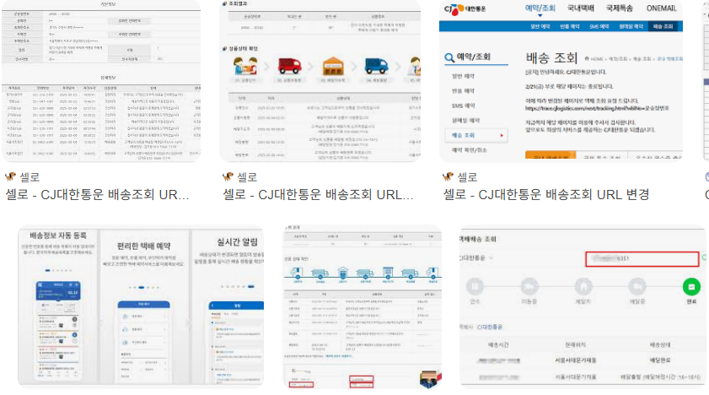This screenshot has height=395, width=709.
Task: Click source name 셀로 above title ending 'UR...'
Action: (x=30, y=177)
